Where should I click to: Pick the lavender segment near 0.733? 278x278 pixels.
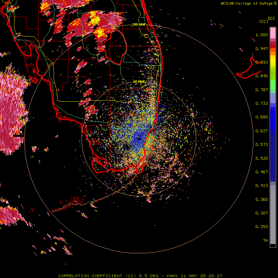coord(273,98)
